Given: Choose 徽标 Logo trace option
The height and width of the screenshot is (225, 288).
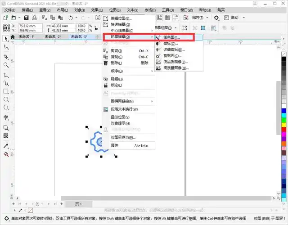Looking at the screenshot, I should click(179, 44).
